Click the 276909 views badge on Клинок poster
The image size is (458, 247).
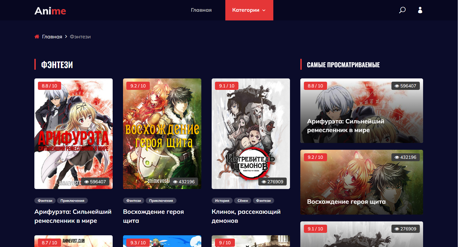click(x=273, y=182)
